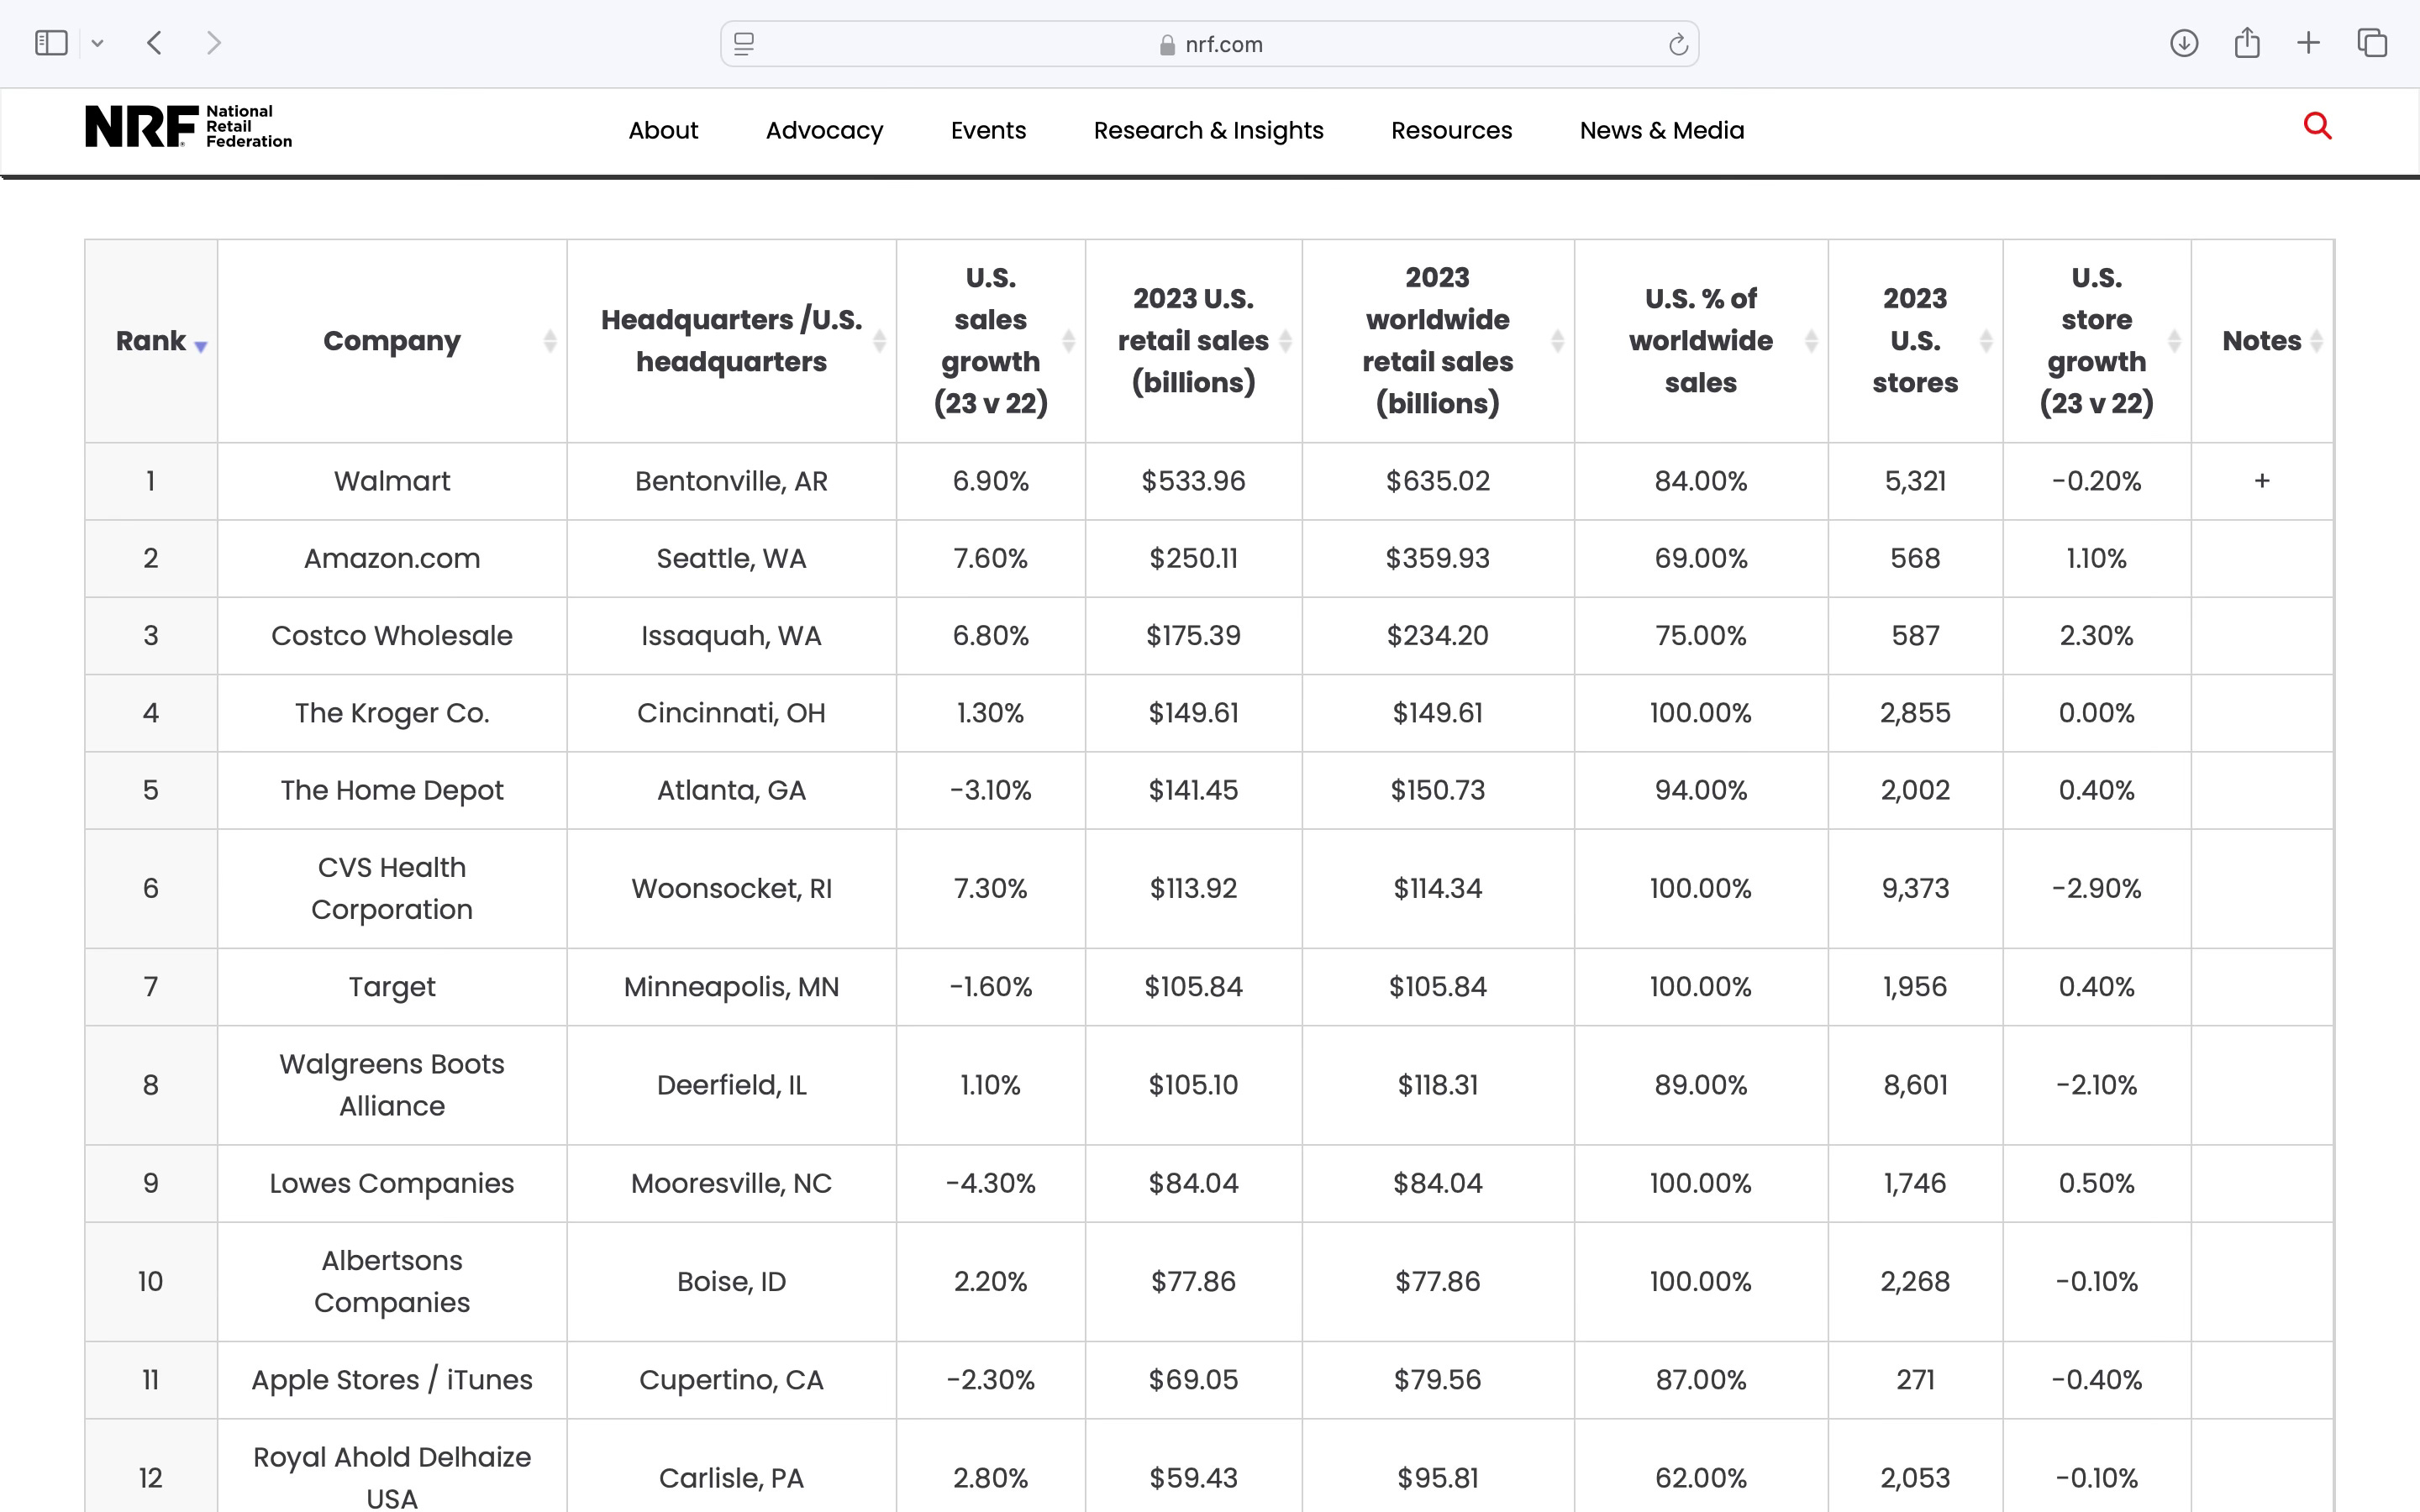
Task: Select the CVS Health Corporation cell
Action: [x=392, y=888]
